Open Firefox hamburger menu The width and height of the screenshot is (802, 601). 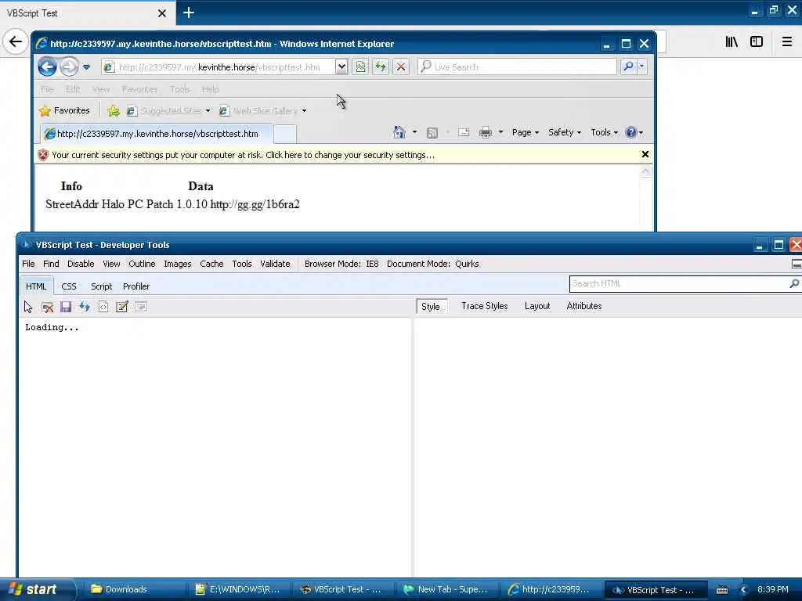(787, 42)
